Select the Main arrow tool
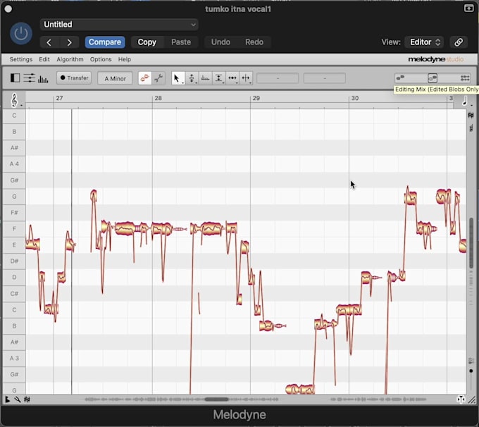 pyautogui.click(x=177, y=78)
